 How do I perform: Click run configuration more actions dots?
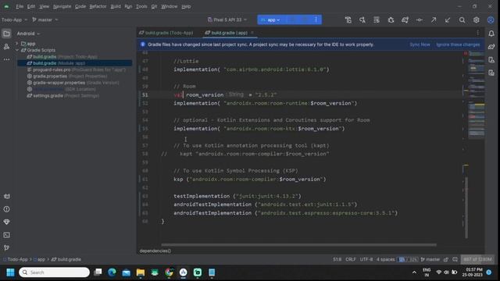tap(316, 20)
